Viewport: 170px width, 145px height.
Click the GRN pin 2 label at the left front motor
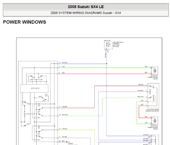pos(148,67)
